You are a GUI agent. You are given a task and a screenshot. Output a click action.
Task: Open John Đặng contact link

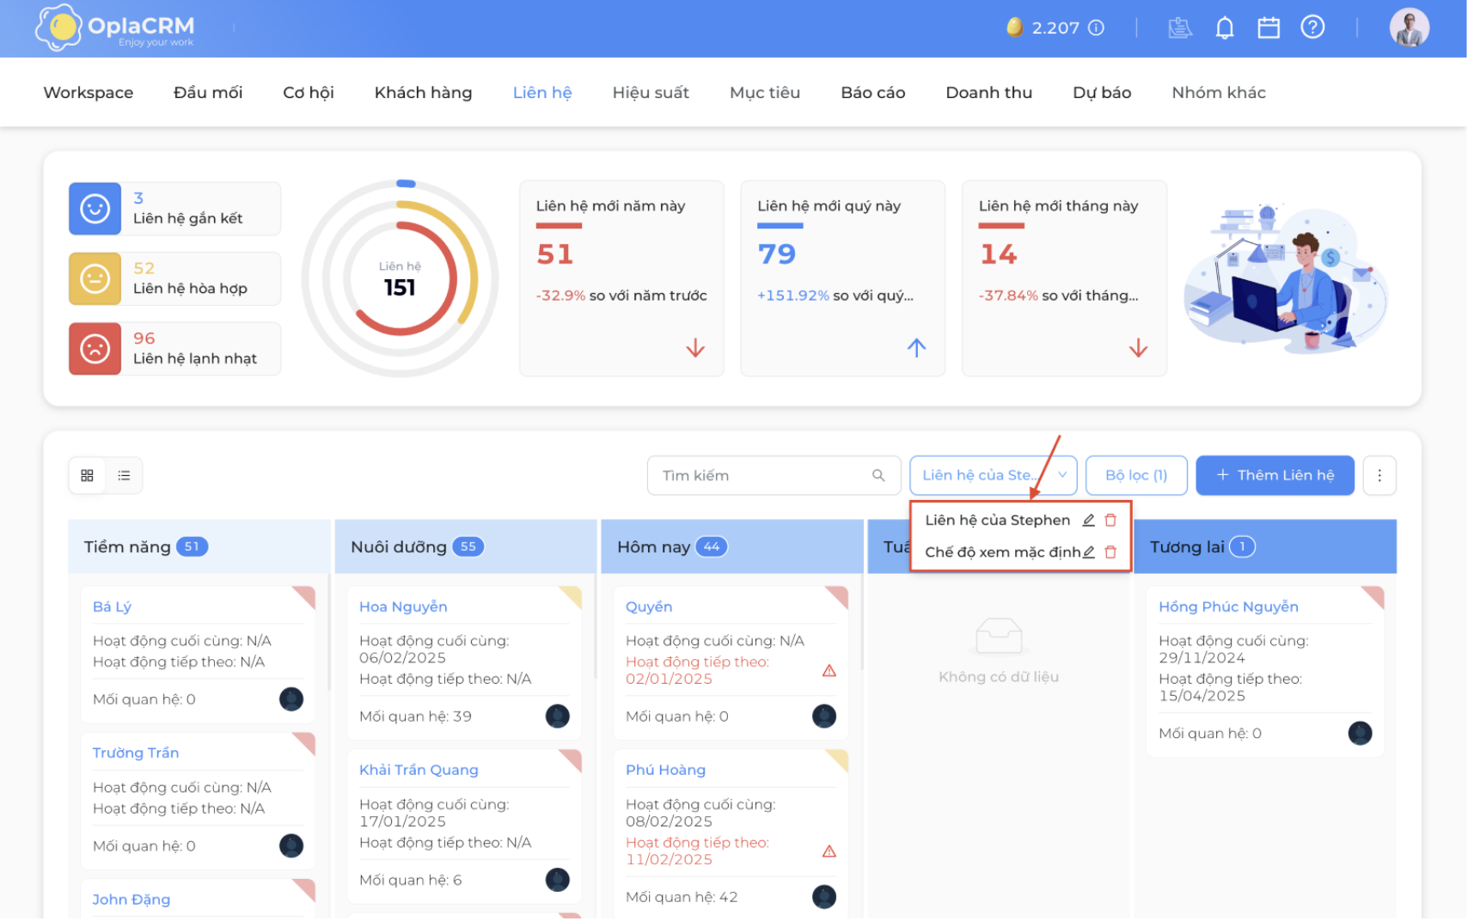(x=131, y=899)
